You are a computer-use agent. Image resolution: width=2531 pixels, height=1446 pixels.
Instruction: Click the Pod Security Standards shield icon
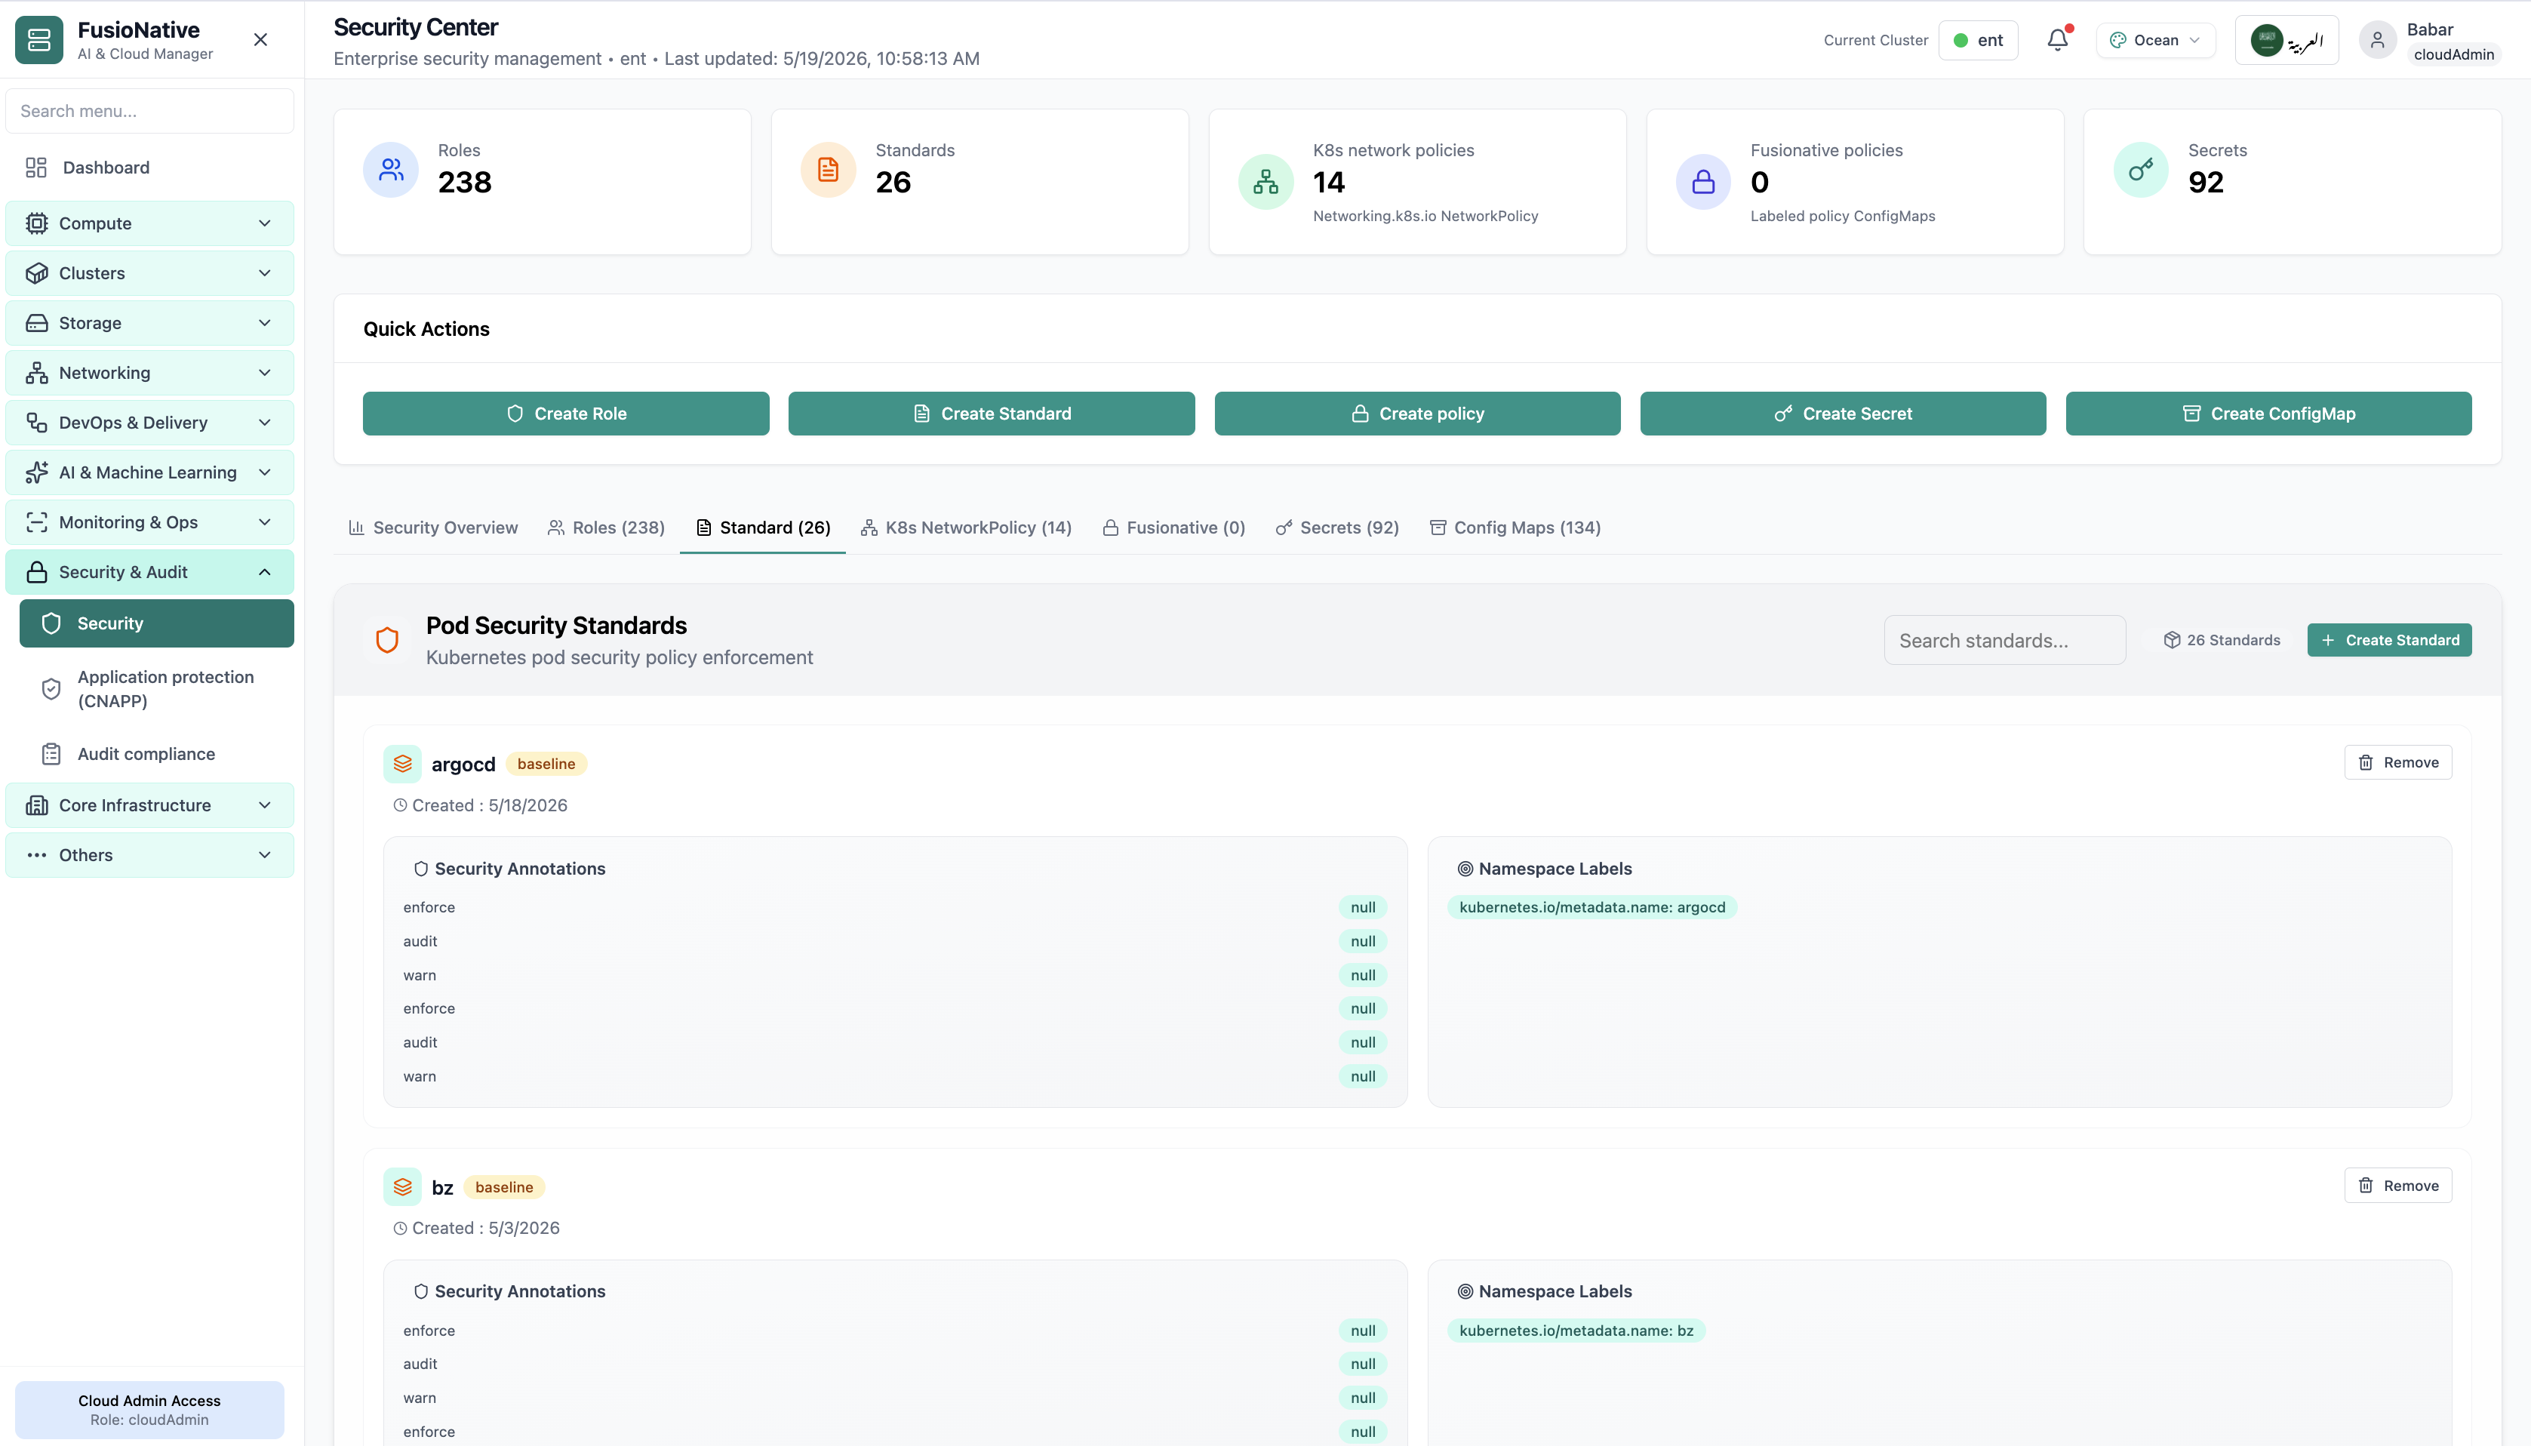[387, 641]
